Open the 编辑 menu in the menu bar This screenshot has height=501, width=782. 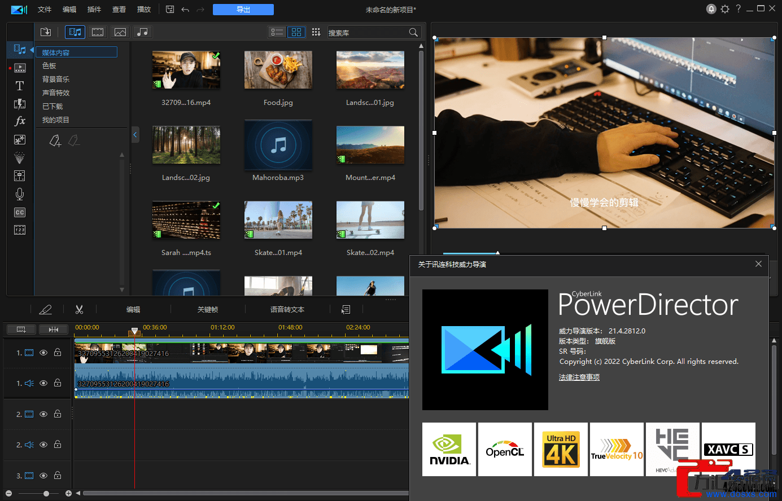tap(69, 10)
